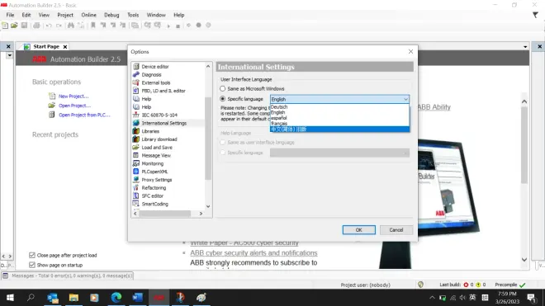Toggle Close page after project load

tap(32, 256)
